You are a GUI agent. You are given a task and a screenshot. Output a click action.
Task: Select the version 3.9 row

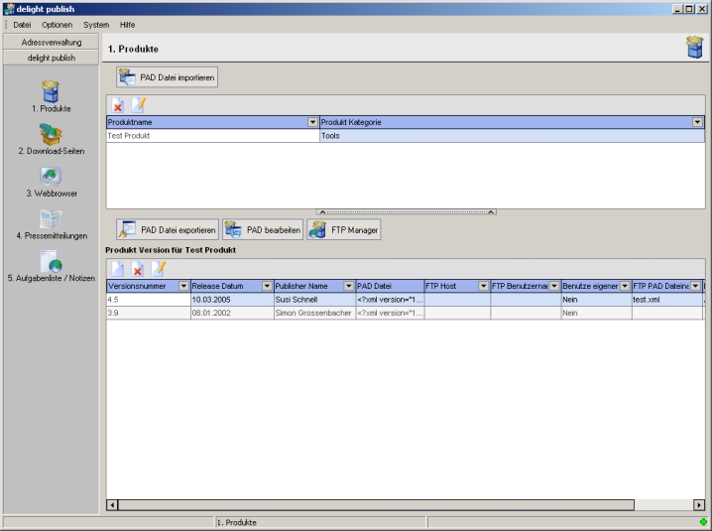[149, 313]
